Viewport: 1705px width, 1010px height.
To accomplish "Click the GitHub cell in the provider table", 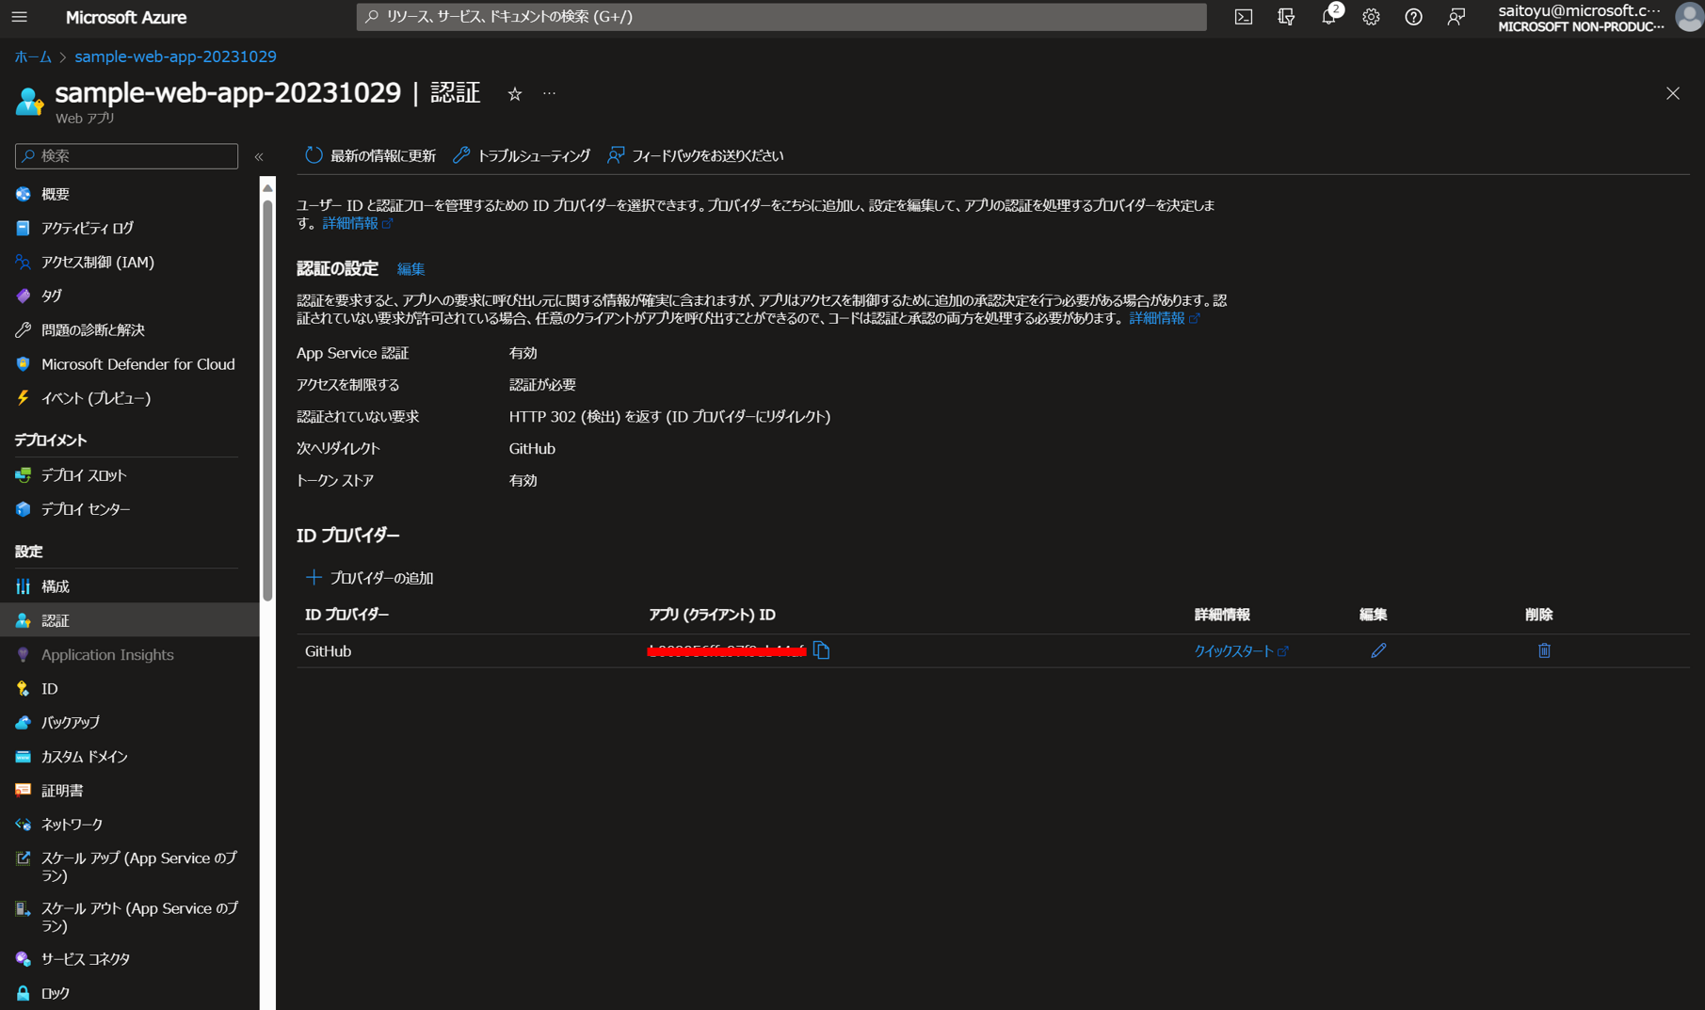I will click(328, 650).
